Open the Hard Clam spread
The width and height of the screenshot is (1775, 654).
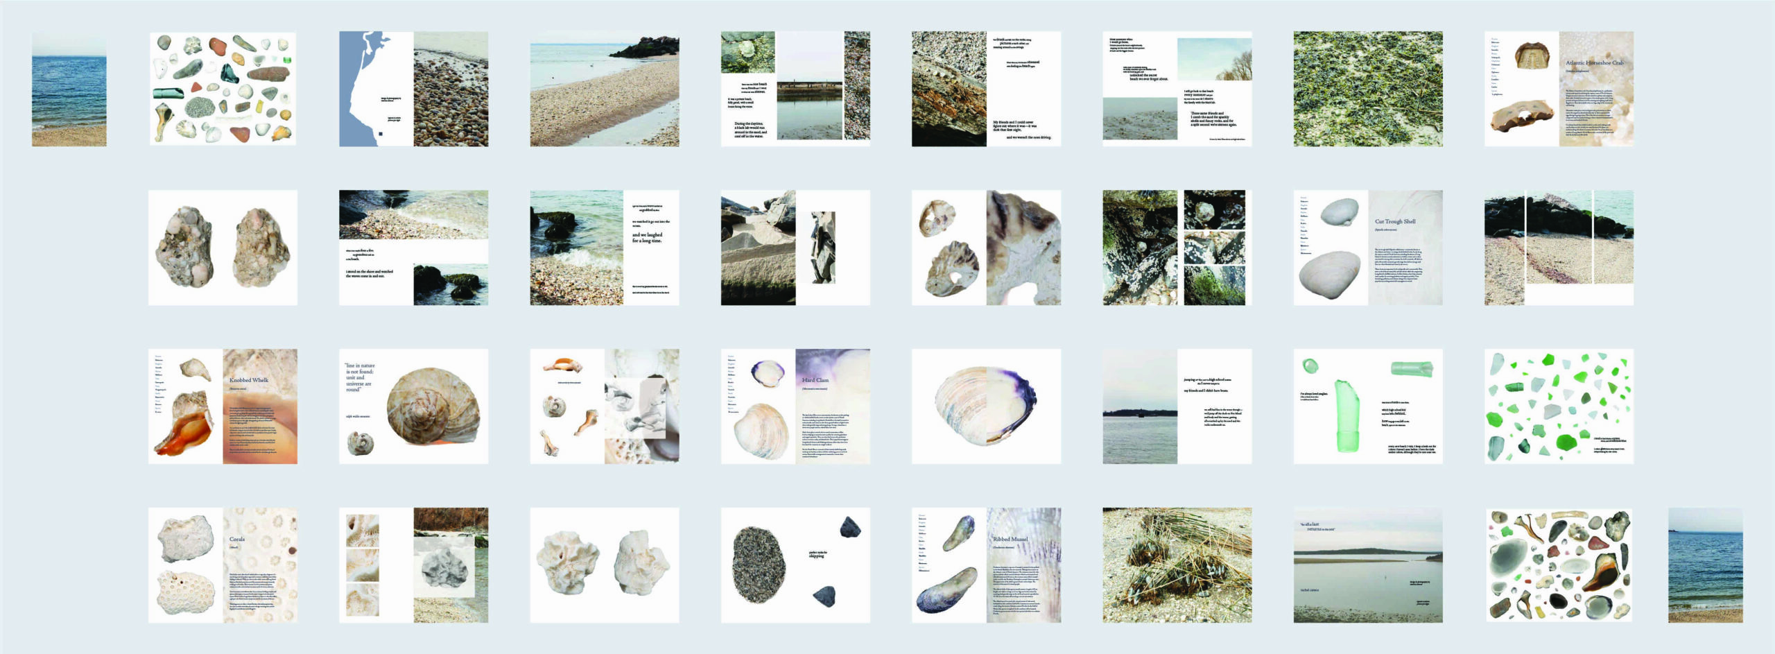point(795,406)
